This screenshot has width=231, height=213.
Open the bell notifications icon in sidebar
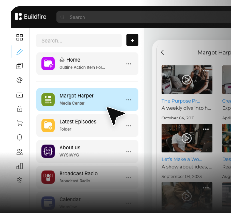coord(20,137)
